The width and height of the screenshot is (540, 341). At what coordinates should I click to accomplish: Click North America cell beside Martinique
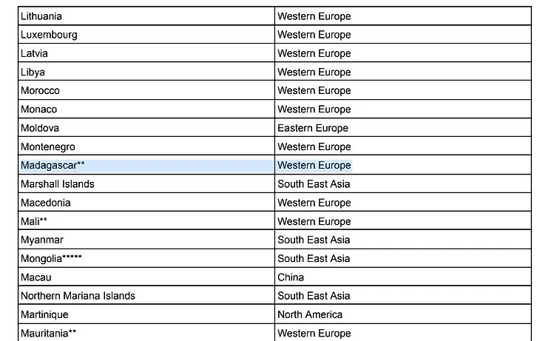(x=403, y=314)
